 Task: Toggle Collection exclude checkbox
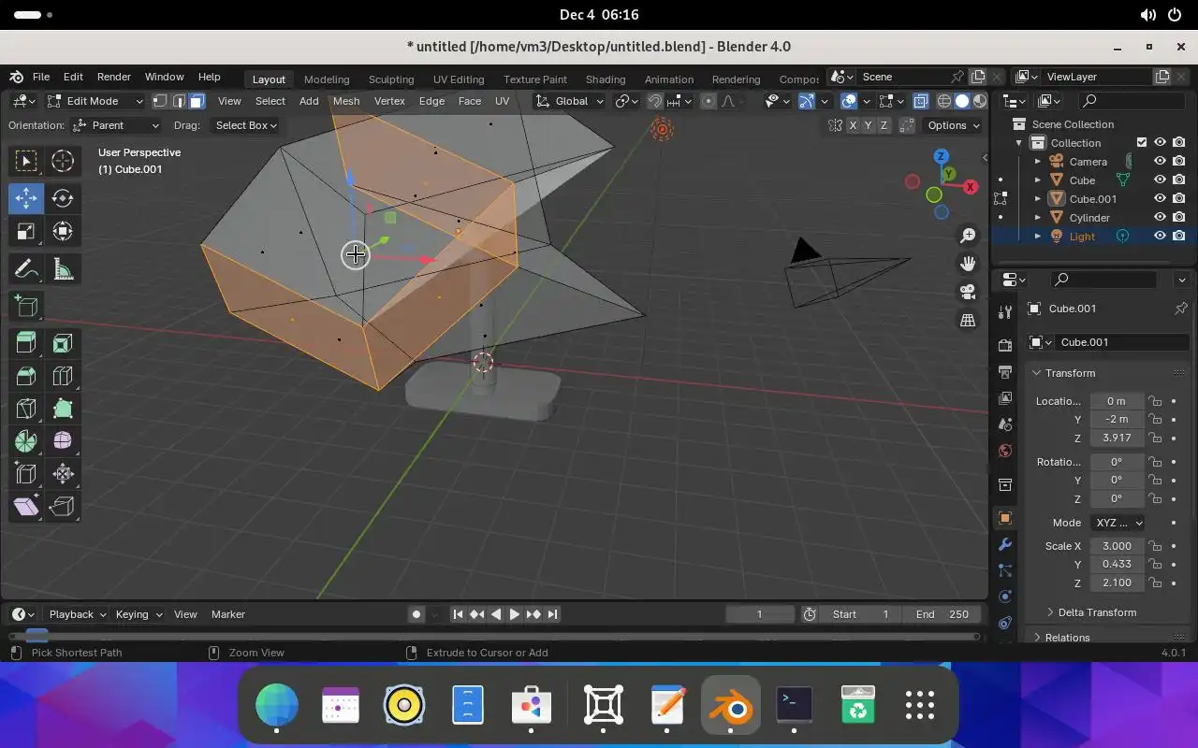[1142, 142]
